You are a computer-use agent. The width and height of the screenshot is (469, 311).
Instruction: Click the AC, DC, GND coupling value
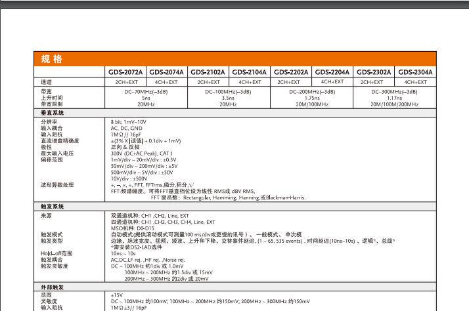coord(126,128)
